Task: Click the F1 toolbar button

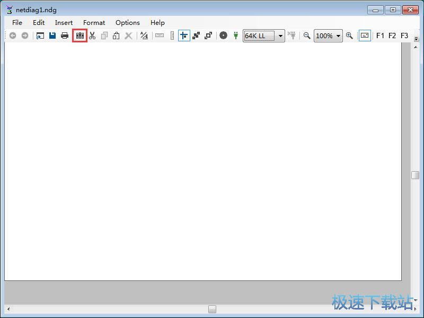Action: tap(380, 36)
